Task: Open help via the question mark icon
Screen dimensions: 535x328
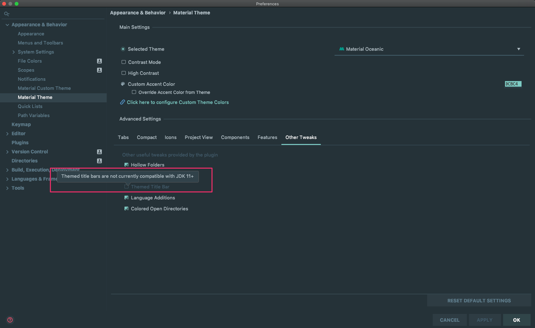Action: (x=10, y=320)
